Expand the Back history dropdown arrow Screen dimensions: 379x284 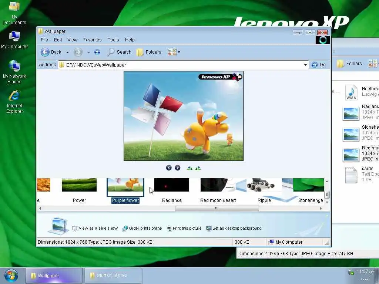67,53
